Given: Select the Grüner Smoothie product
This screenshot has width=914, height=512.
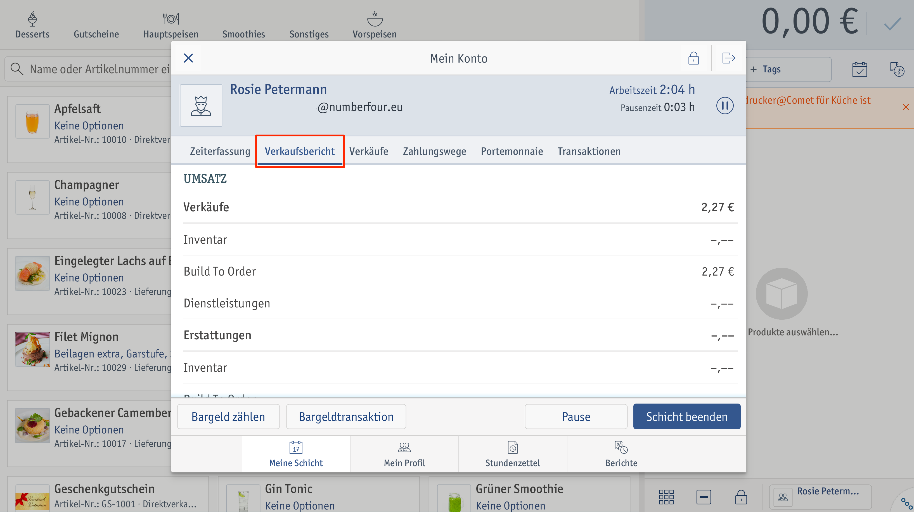Looking at the screenshot, I should coord(529,495).
